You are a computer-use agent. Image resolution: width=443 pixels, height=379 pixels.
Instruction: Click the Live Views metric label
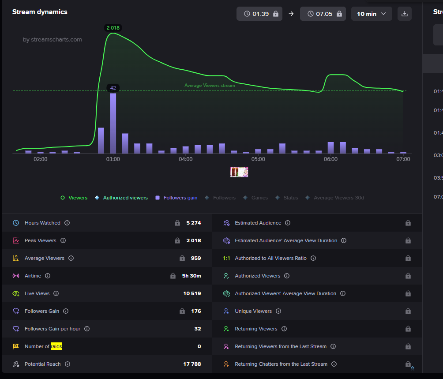[37, 293]
